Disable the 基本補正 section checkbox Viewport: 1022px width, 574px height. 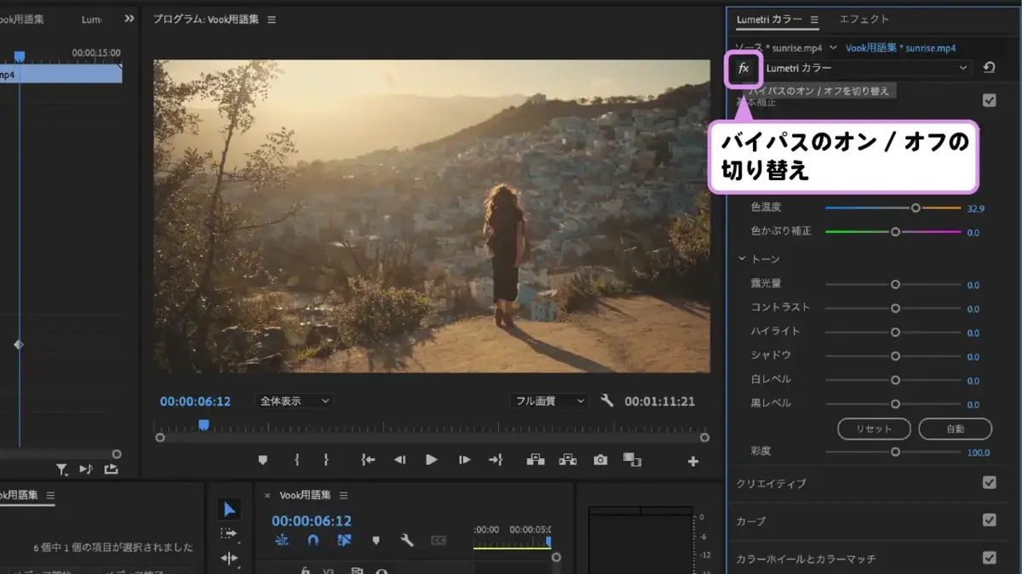(x=989, y=100)
